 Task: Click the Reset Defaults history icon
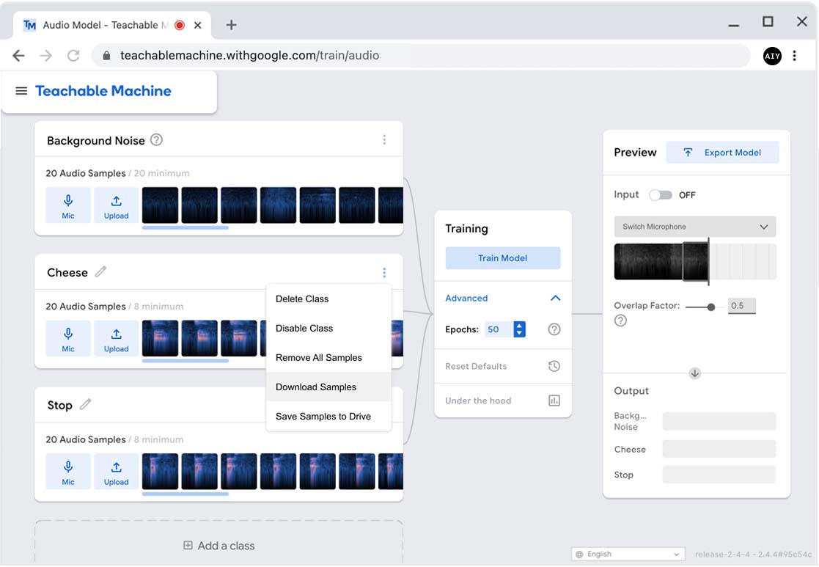coord(554,366)
